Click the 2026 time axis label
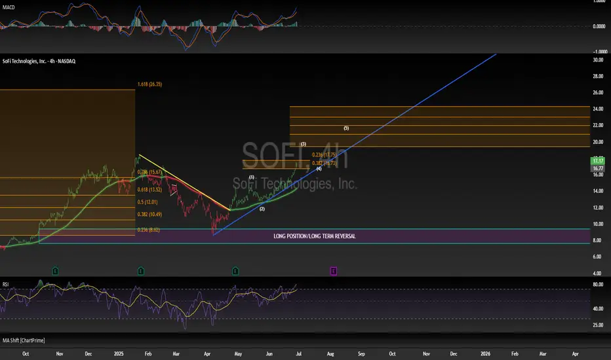Screen dimensions: 611x360 pyautogui.click(x=486, y=353)
